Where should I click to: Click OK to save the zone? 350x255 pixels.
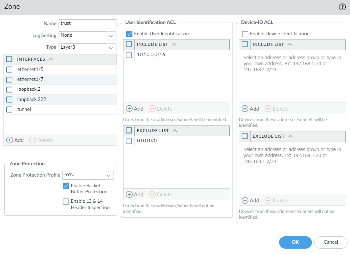[x=295, y=242]
